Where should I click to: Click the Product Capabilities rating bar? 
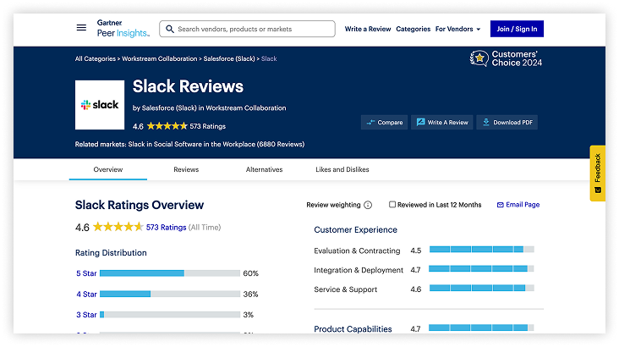tap(482, 328)
